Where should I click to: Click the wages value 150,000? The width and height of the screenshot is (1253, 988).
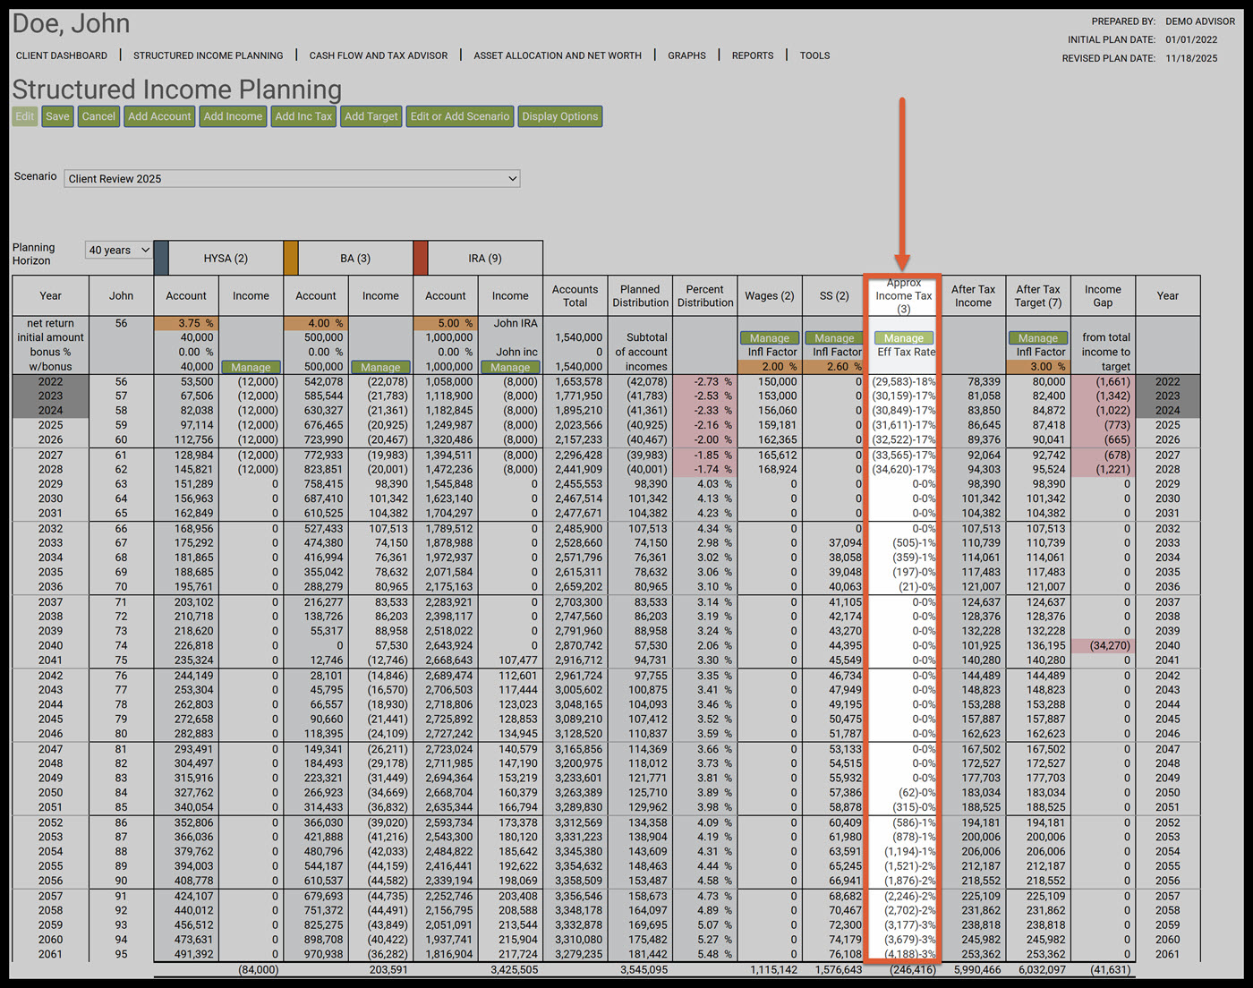(778, 381)
